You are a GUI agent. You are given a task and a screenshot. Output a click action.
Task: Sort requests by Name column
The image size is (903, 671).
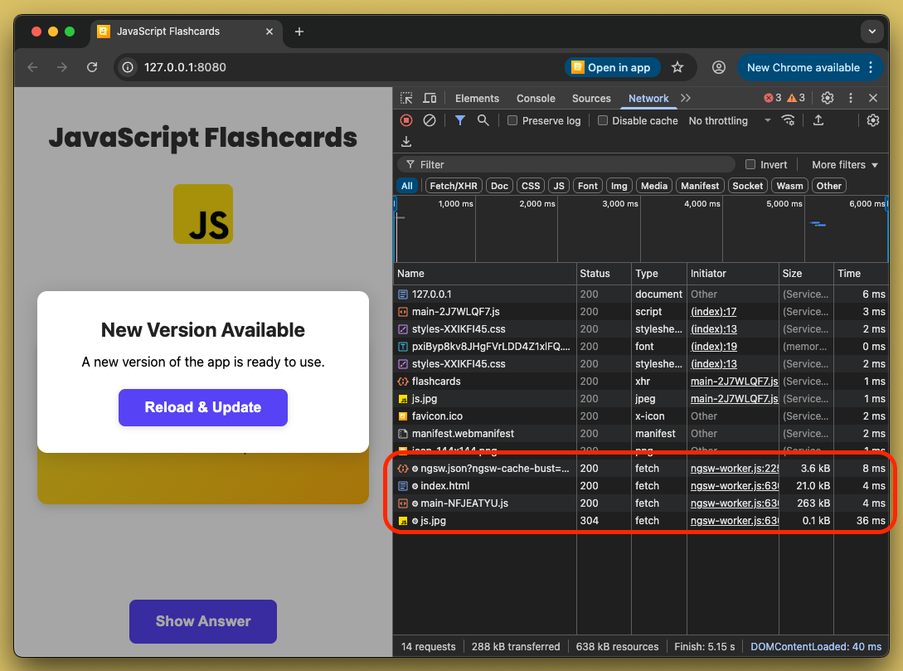click(x=485, y=274)
